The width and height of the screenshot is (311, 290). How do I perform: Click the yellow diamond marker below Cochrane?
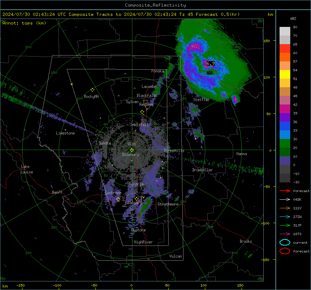coord(119,199)
